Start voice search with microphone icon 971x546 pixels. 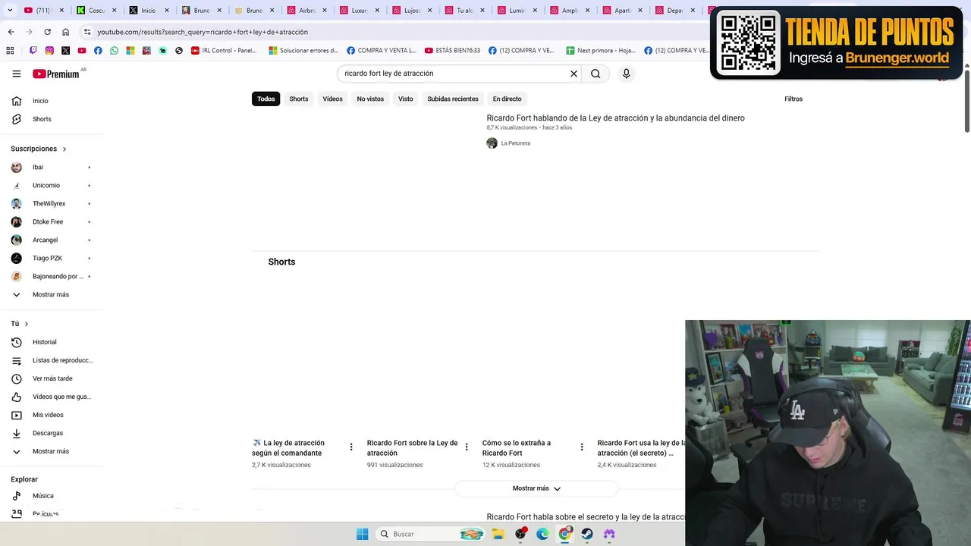click(626, 74)
